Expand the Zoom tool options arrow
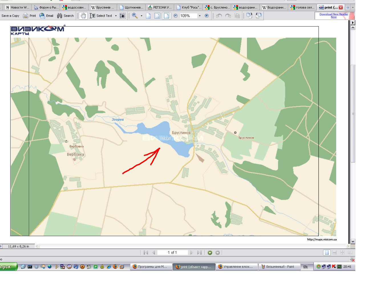Screen dimensions: 365x292 [141, 16]
